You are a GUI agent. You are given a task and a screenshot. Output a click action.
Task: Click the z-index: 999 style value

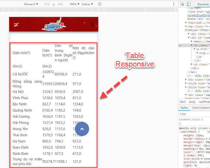point(200,156)
